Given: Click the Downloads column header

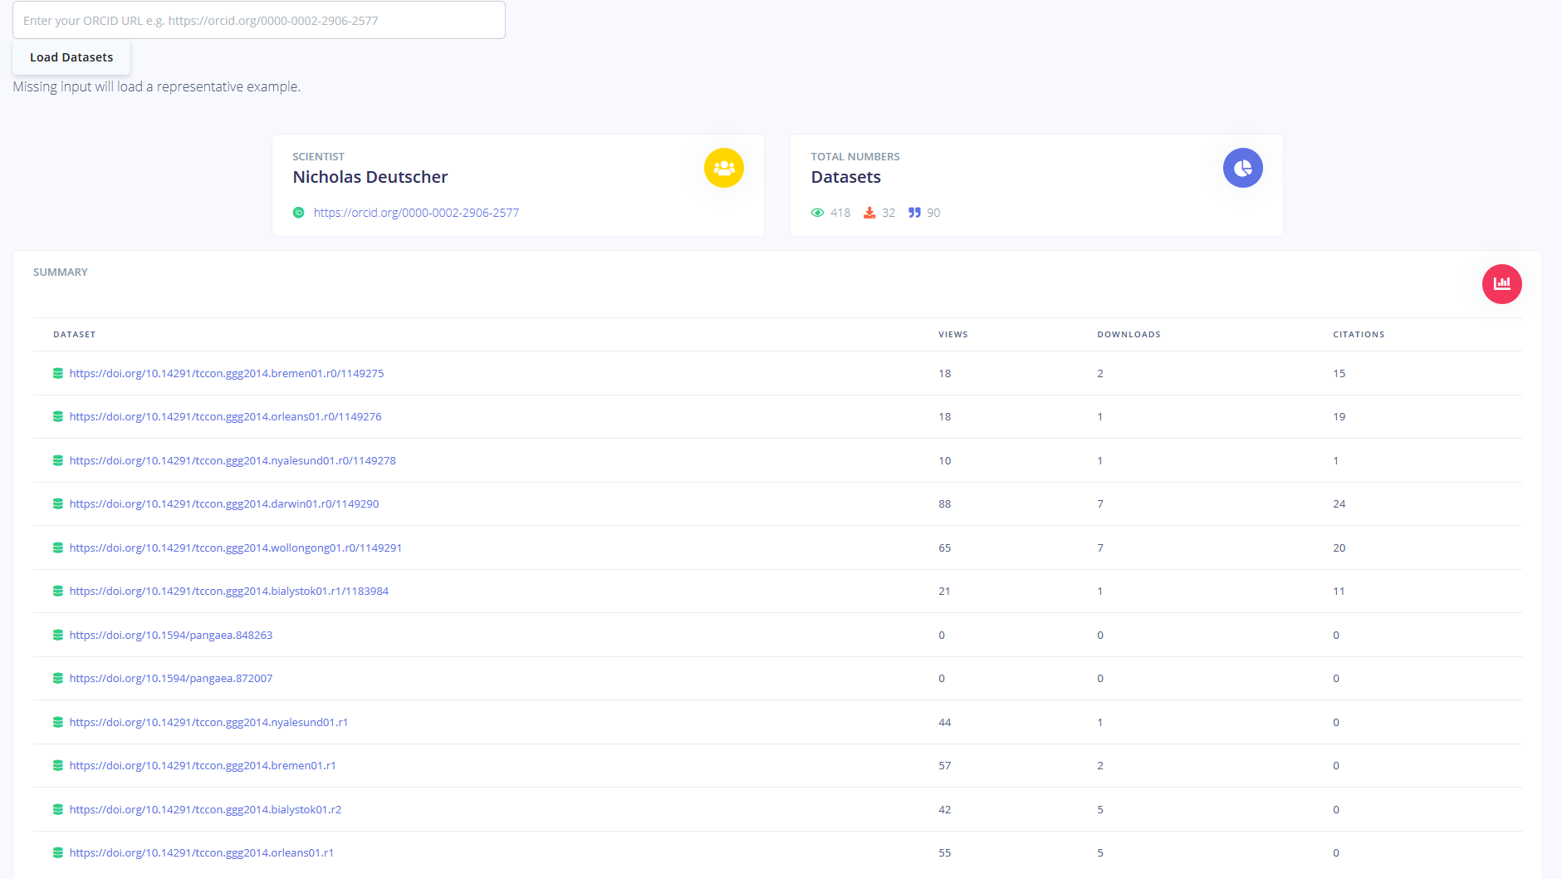Looking at the screenshot, I should pyautogui.click(x=1129, y=335).
